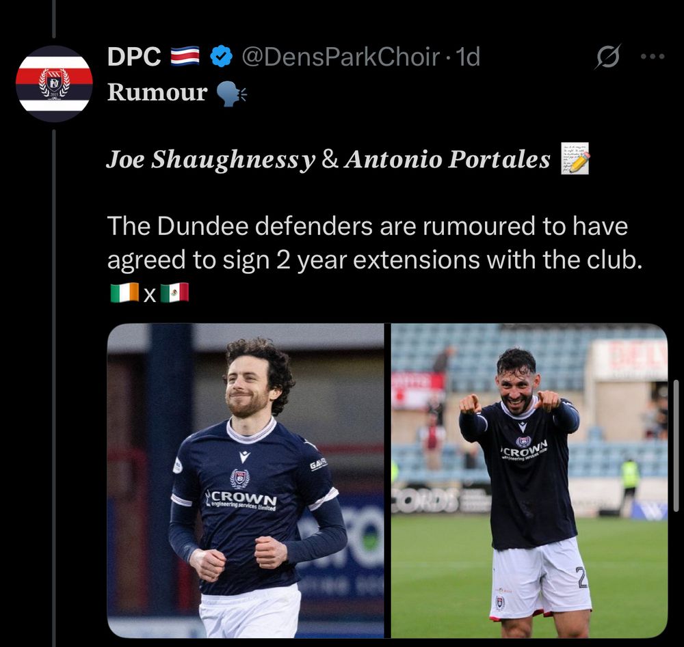Click the Costa Rica flag emoji beside DPC

pos(185,56)
